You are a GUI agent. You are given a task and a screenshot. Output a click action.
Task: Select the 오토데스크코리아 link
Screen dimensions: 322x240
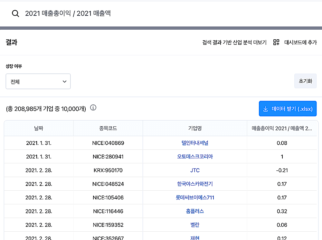point(195,157)
